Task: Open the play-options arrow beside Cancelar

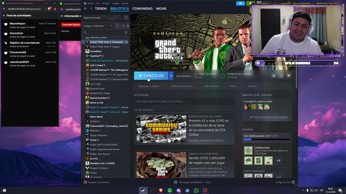Action: tap(171, 76)
